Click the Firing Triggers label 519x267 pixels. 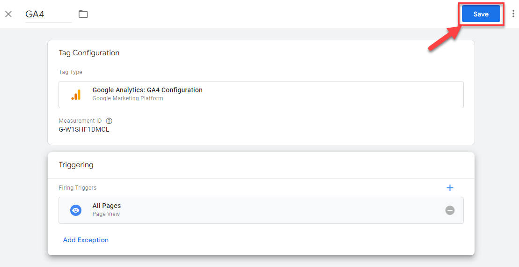pos(78,188)
